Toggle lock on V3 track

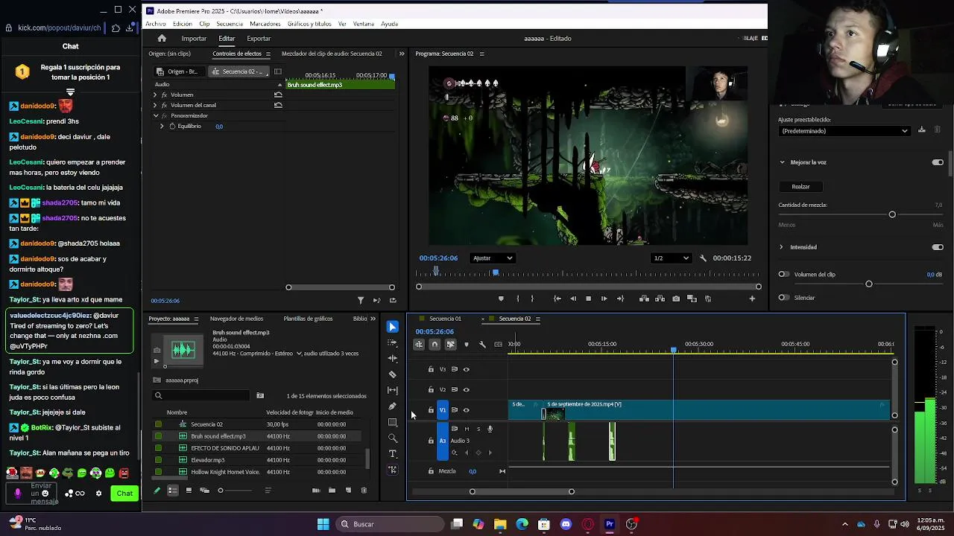[431, 369]
